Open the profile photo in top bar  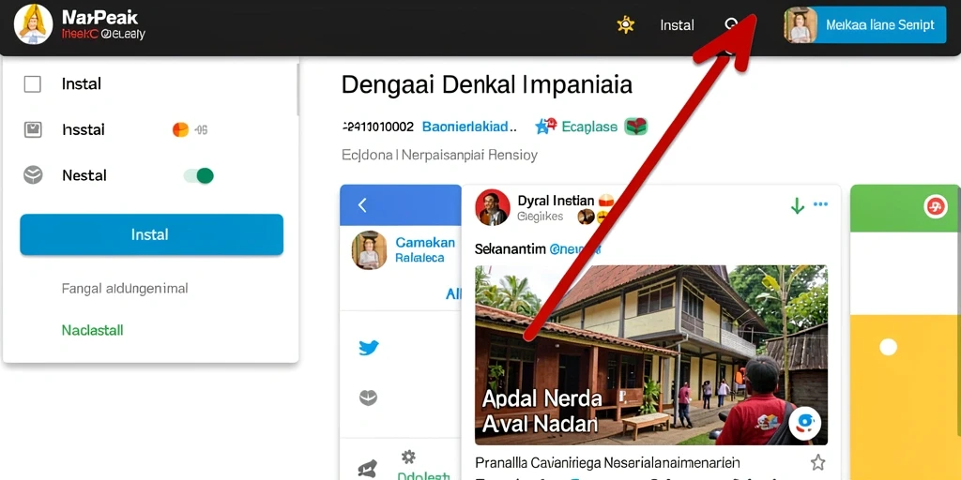[x=801, y=25]
